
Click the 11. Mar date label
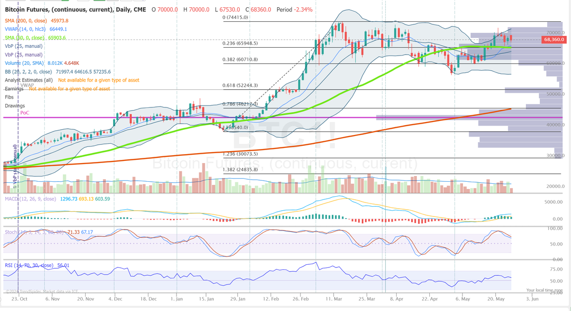click(x=334, y=299)
